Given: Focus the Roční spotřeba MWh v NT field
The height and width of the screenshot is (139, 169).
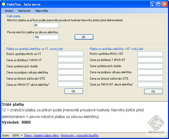Looking at the screenshot, I should 150,54.
